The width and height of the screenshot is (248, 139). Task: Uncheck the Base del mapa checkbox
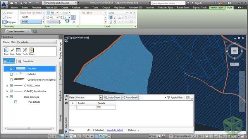click(11, 97)
